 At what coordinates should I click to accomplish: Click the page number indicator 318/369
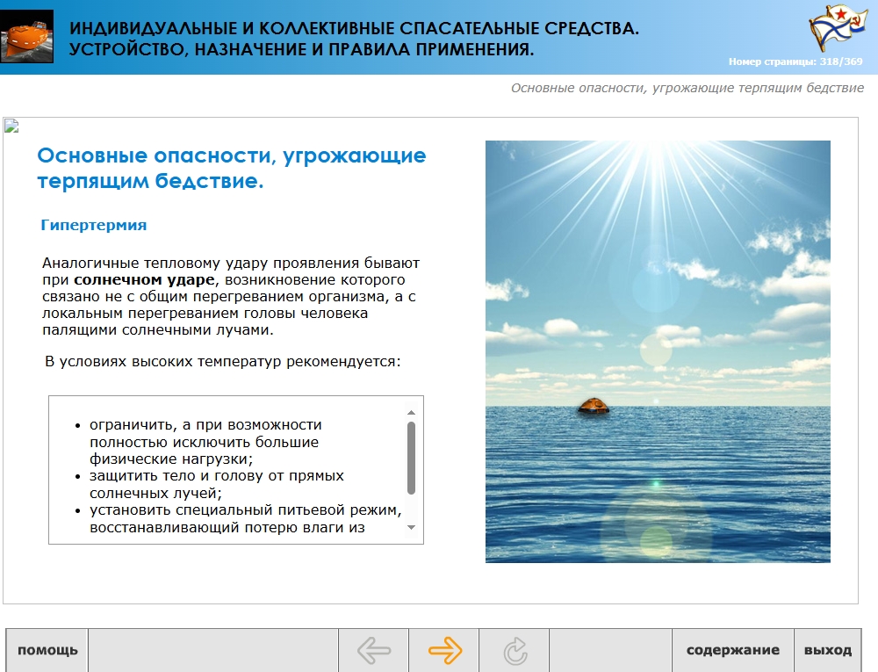coord(795,61)
